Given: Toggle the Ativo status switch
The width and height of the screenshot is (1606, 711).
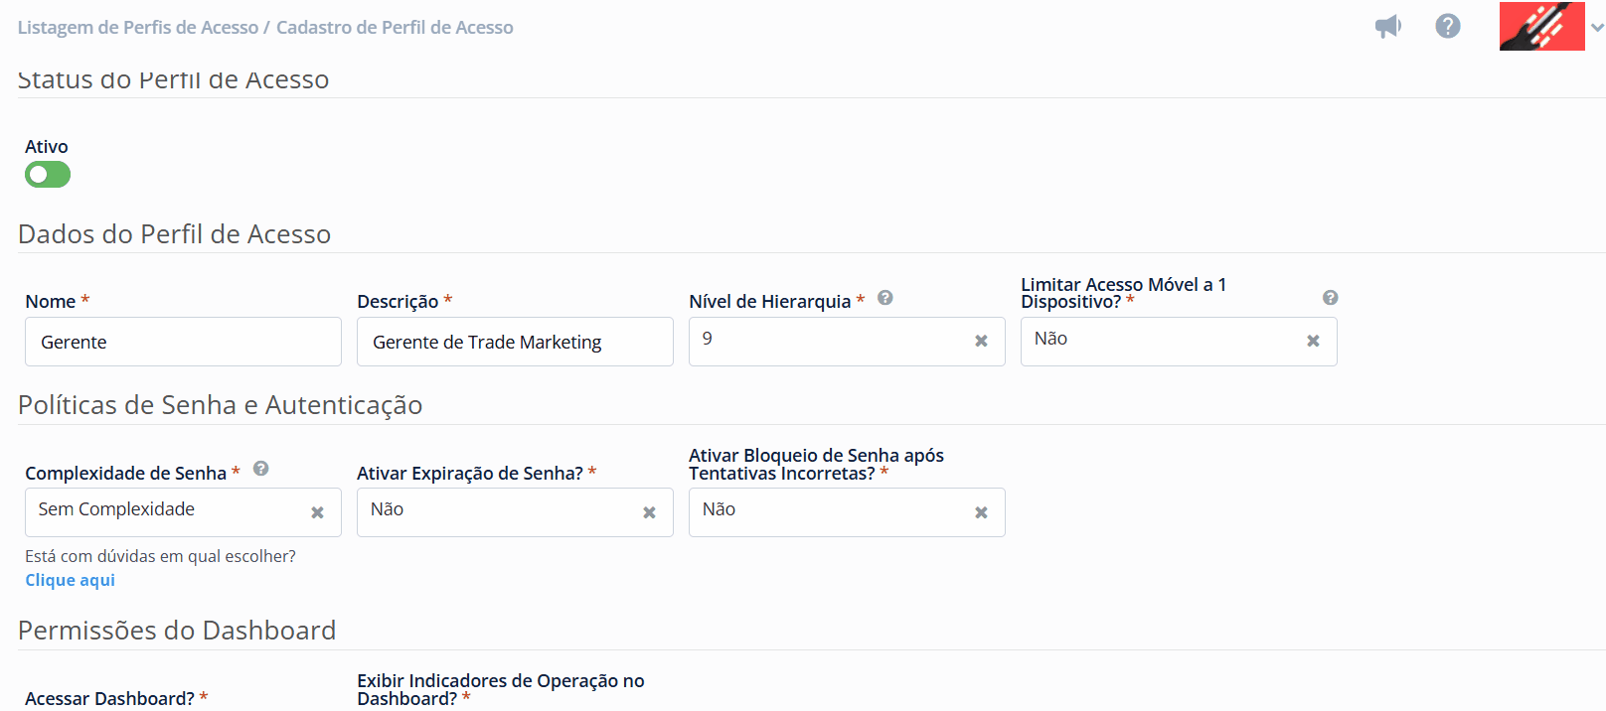Looking at the screenshot, I should click(x=48, y=175).
